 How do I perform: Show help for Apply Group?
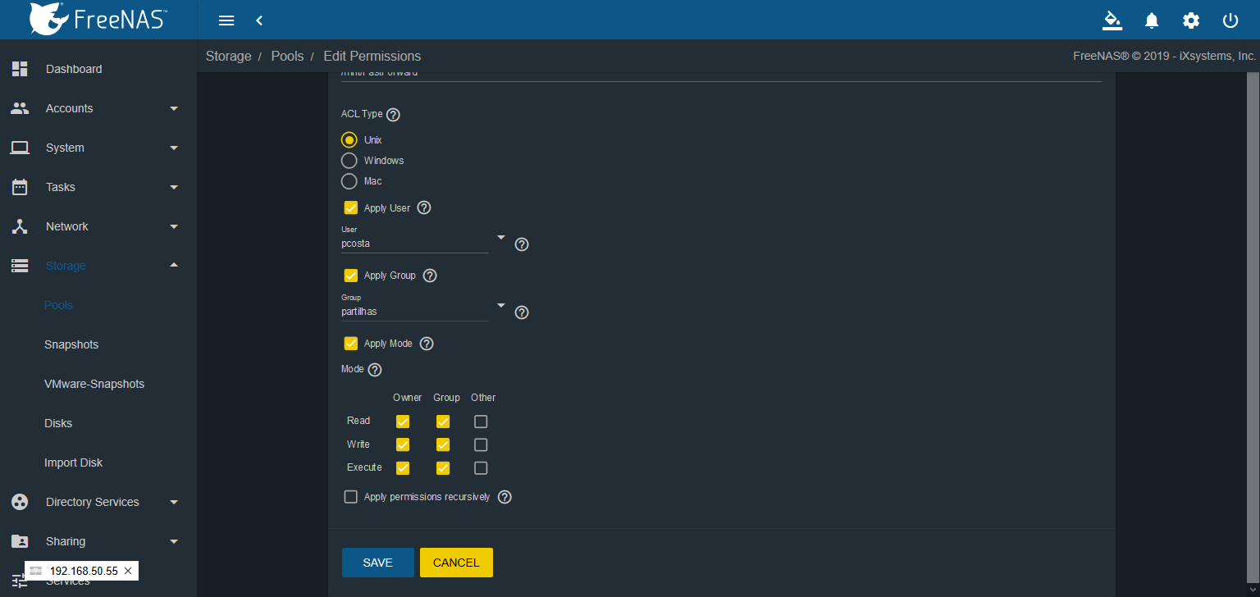point(430,276)
